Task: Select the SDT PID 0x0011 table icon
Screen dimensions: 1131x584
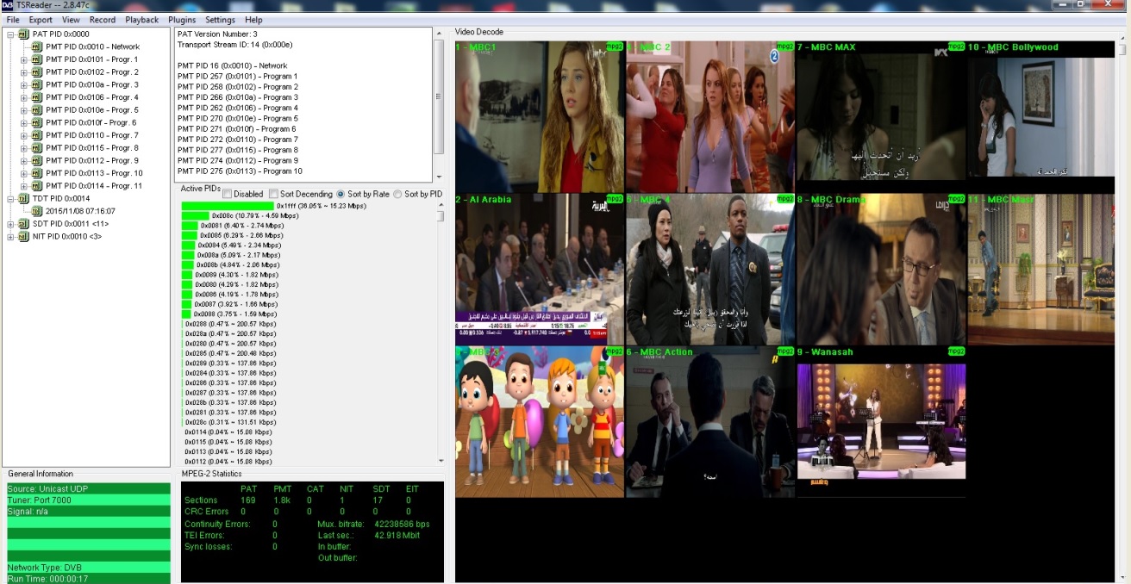Action: (x=24, y=224)
